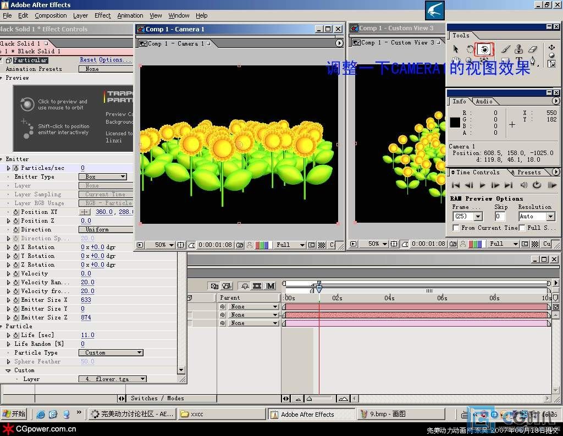
Task: Click Switches / Modes toggle button
Action: (157, 398)
